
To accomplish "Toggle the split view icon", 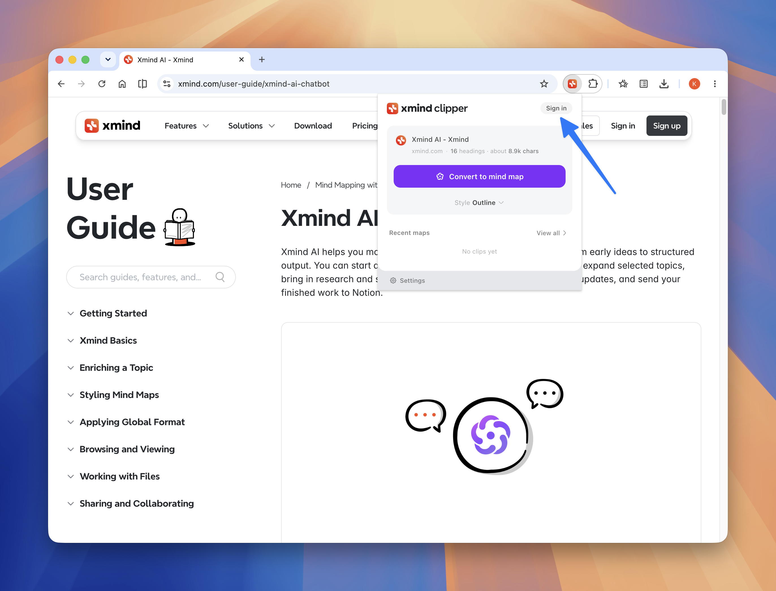I will tap(142, 84).
